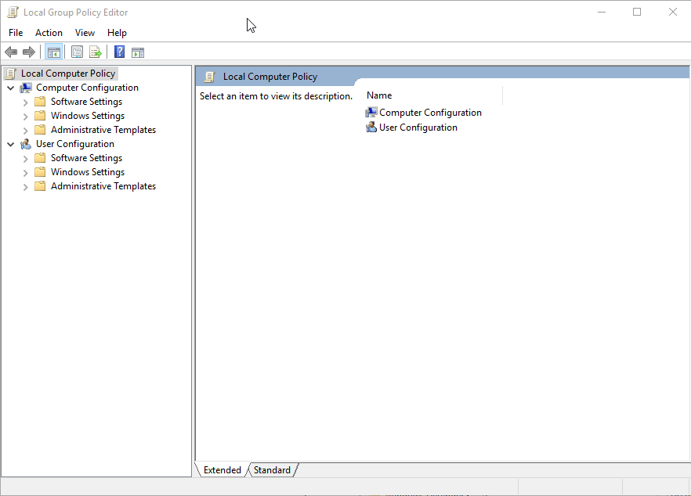The width and height of the screenshot is (691, 496).
Task: Click folder icon of Software Settings under Computer Configuration
Action: [x=40, y=102]
